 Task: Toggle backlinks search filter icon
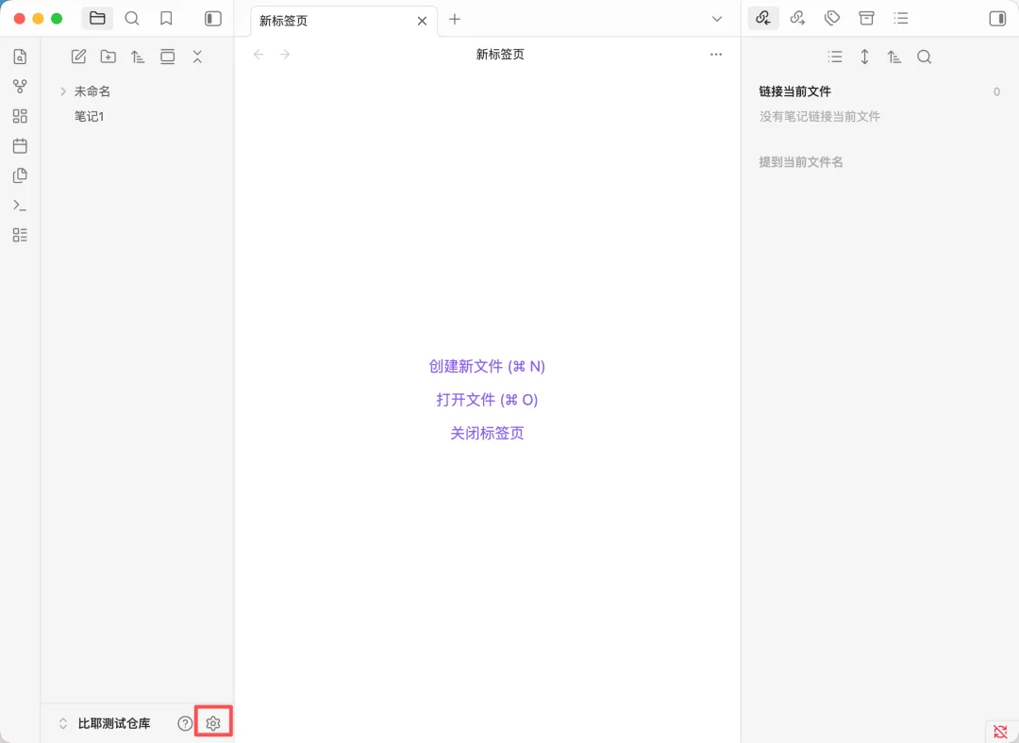click(x=924, y=57)
